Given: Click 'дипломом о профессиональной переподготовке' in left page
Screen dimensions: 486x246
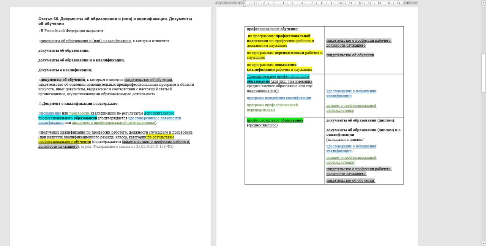Looking at the screenshot, I should pyautogui.click(x=113, y=123).
